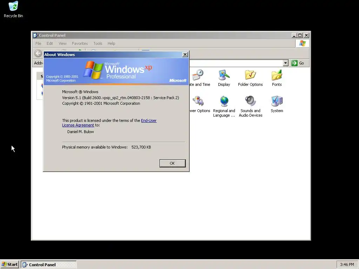Click the Start button
The image size is (359, 269).
point(9,264)
